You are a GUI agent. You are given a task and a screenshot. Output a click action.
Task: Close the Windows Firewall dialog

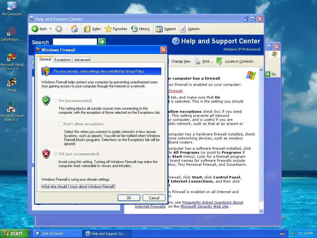[x=163, y=50]
